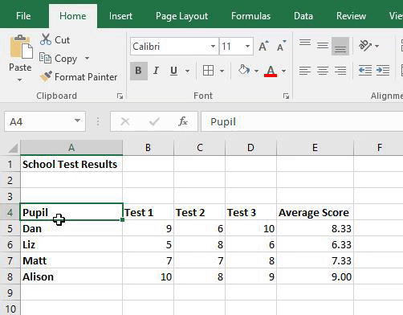Select the Average Score cell E4
403x315 pixels.
click(315, 212)
